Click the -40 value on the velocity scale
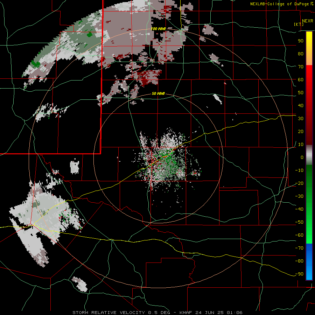315x315 pixels. pos(299,209)
